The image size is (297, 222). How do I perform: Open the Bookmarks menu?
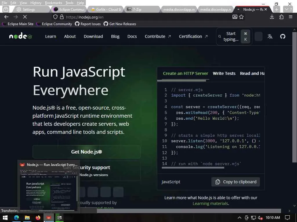click(53, 3)
